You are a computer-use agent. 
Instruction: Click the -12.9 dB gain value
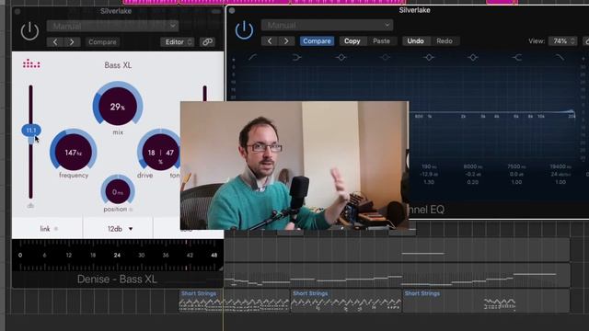click(429, 174)
